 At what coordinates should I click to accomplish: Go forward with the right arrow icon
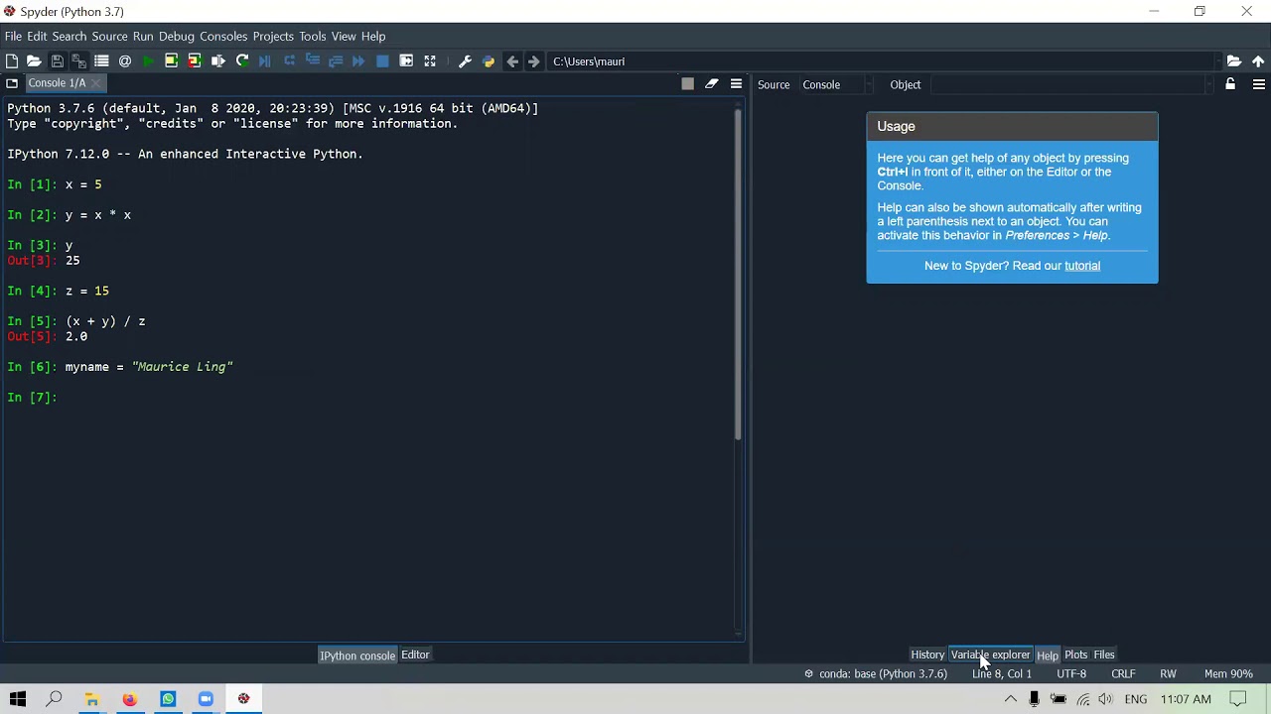tap(534, 61)
